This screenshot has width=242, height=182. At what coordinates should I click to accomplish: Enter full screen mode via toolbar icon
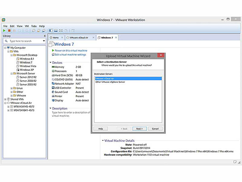click(x=61, y=30)
